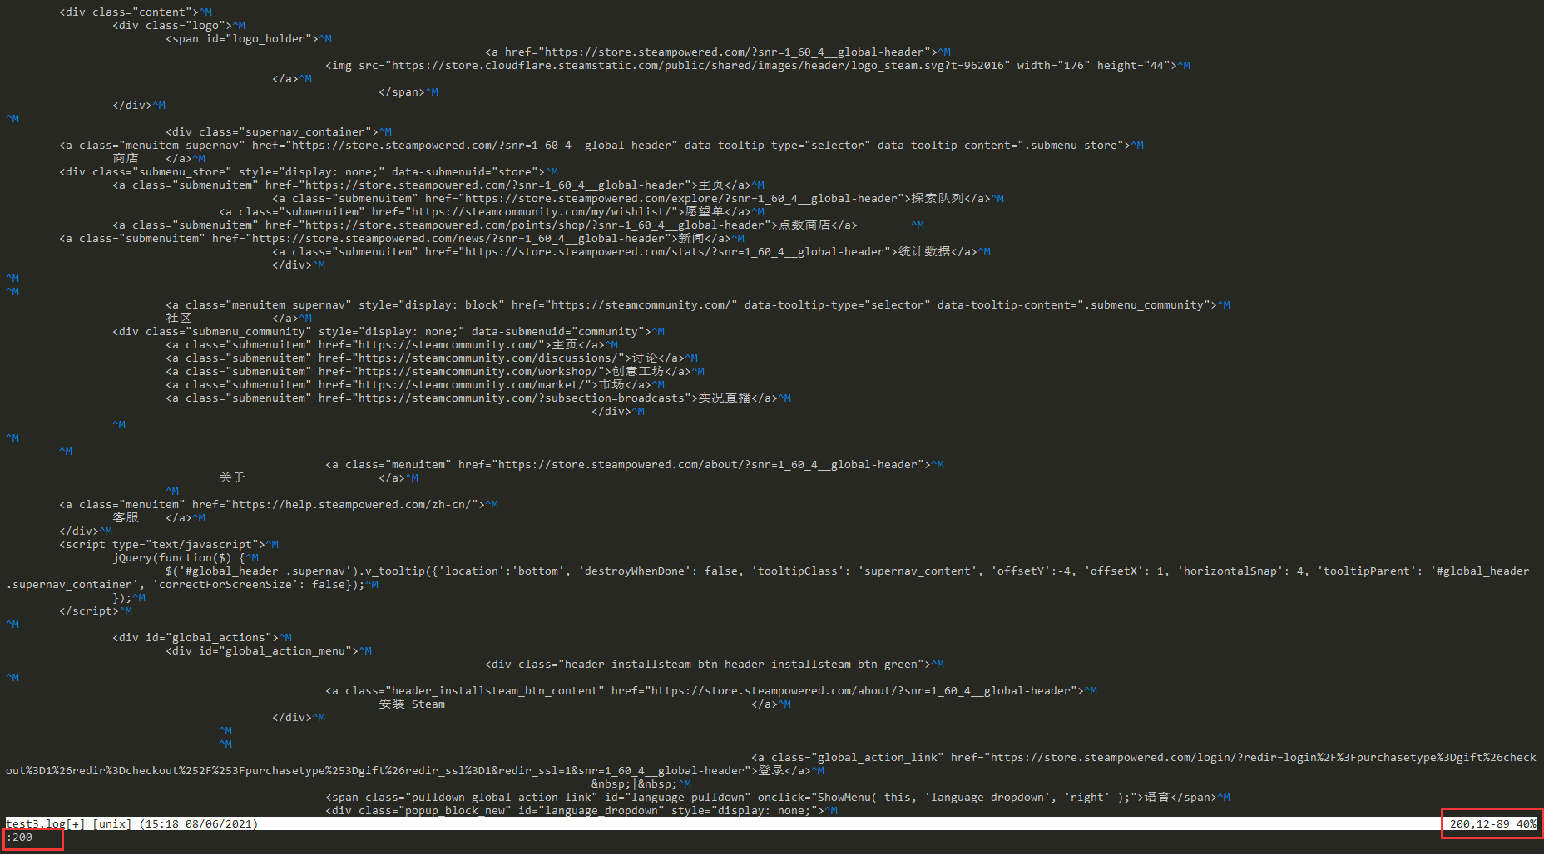Click the '商店' text line
The height and width of the screenshot is (855, 1544).
[159, 158]
